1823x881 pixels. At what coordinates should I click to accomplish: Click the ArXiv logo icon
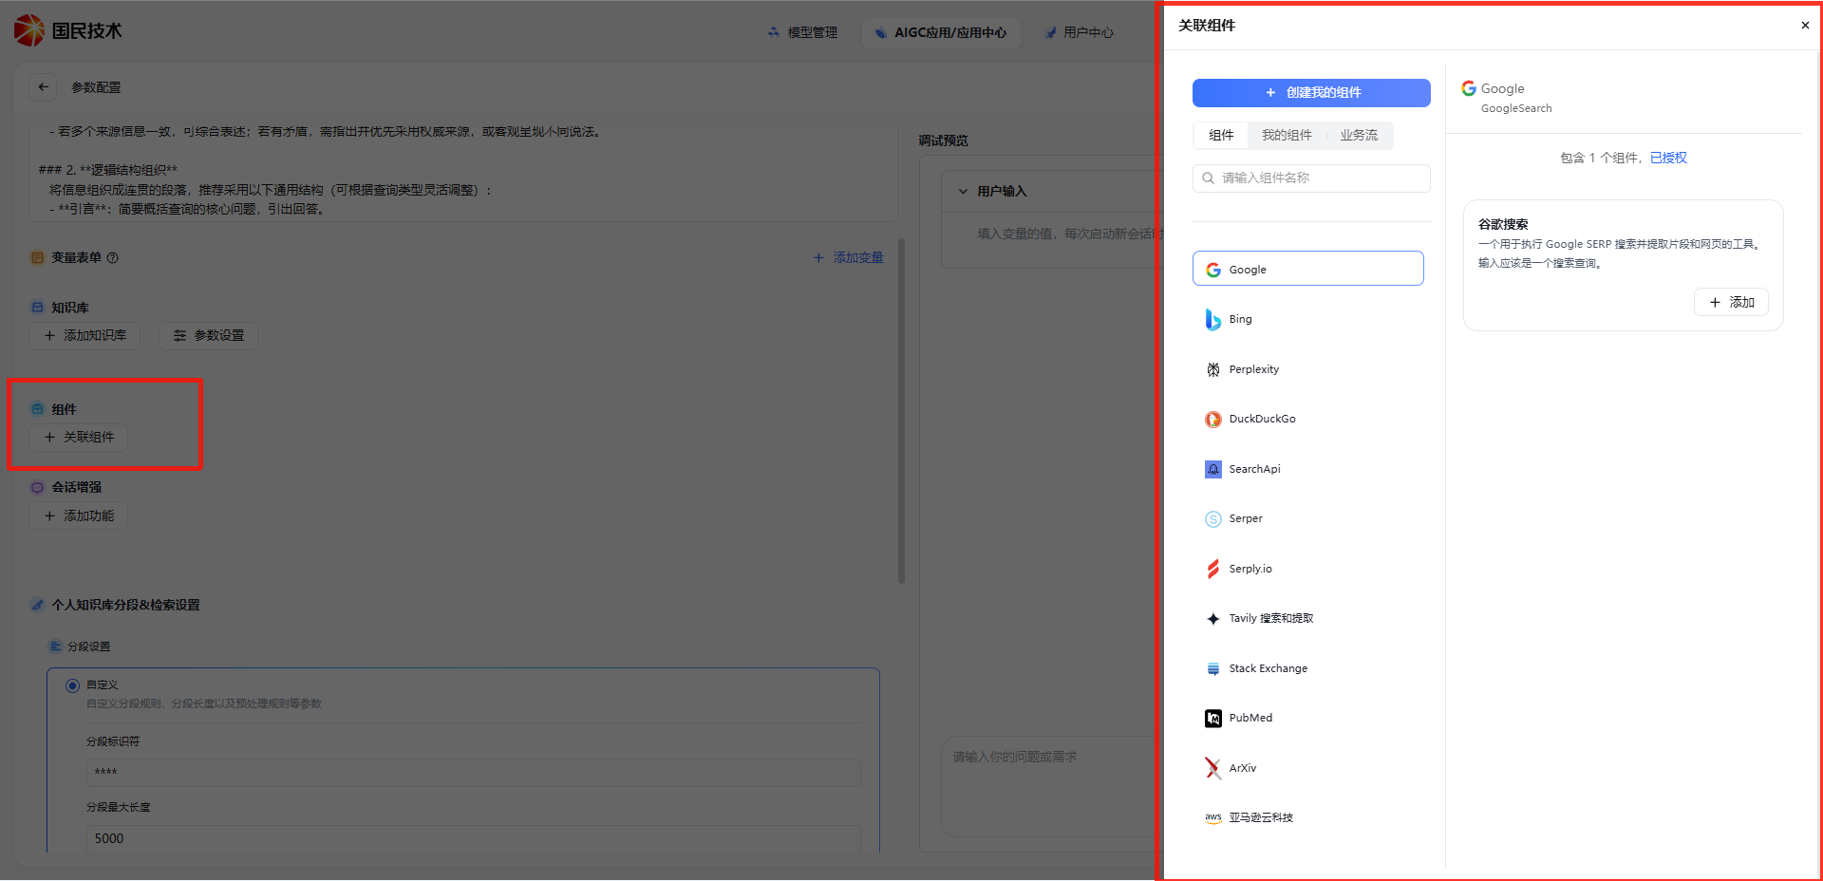pyautogui.click(x=1213, y=768)
